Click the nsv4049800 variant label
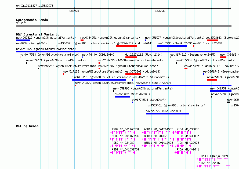239x169 pixels. pos(105,83)
